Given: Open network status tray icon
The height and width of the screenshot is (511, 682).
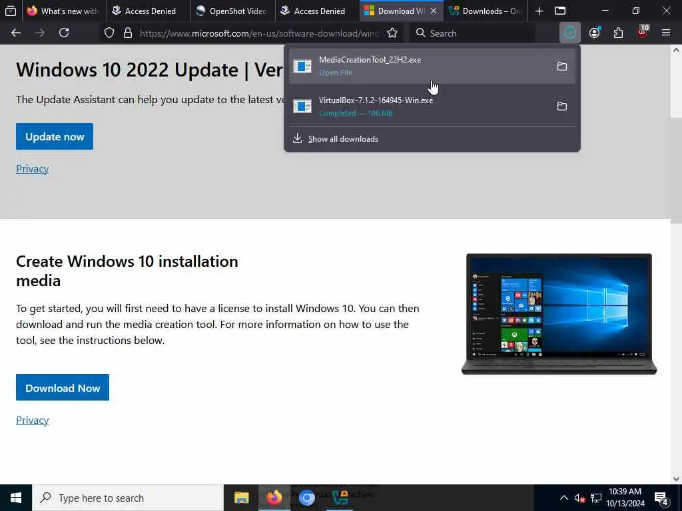Looking at the screenshot, I should click(596, 498).
